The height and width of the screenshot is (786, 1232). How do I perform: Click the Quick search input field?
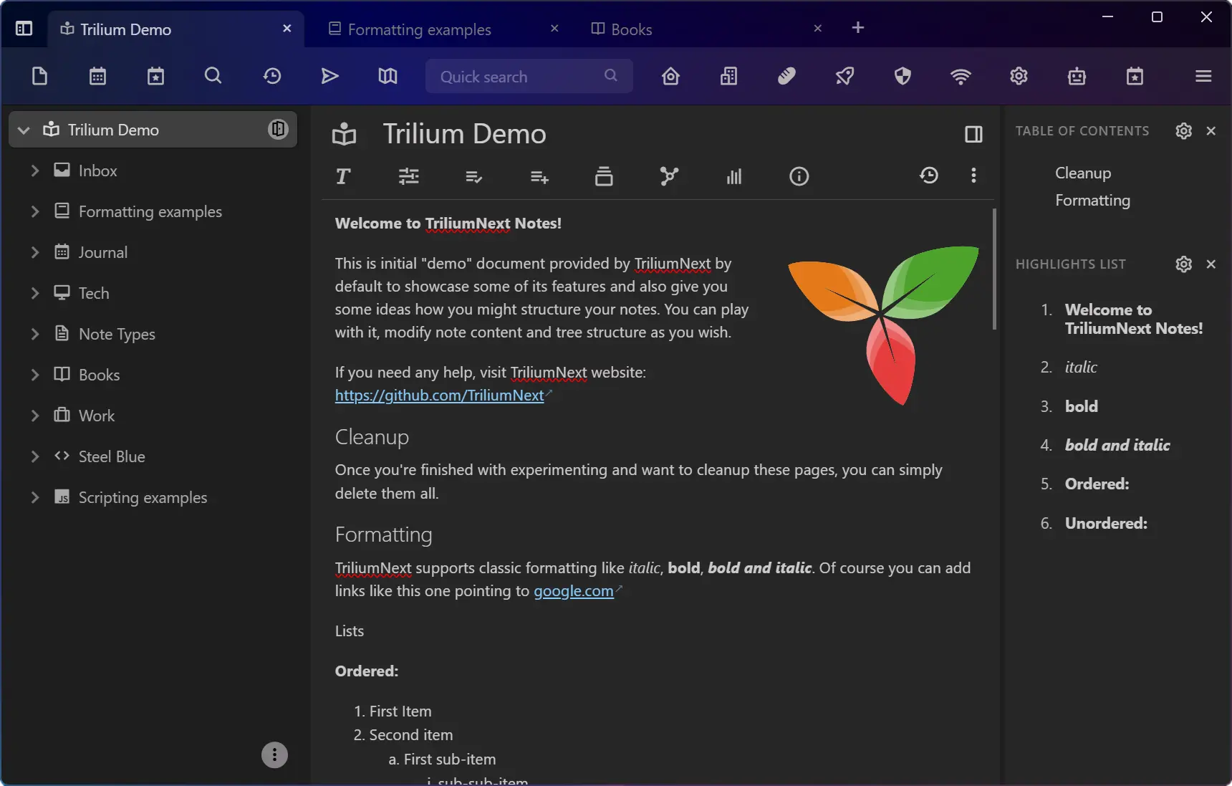pyautogui.click(x=519, y=77)
